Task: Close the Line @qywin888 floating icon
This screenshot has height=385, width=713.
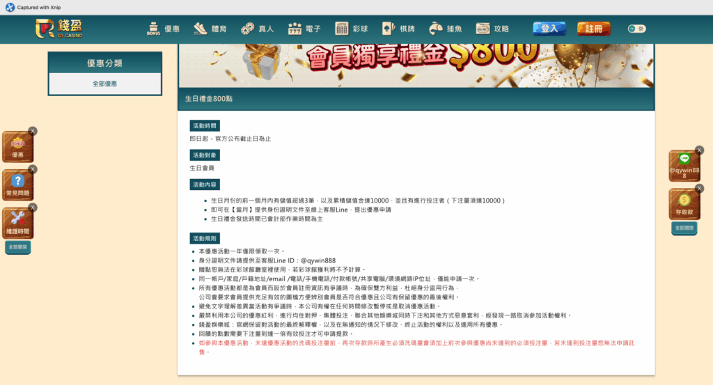Action: point(699,150)
